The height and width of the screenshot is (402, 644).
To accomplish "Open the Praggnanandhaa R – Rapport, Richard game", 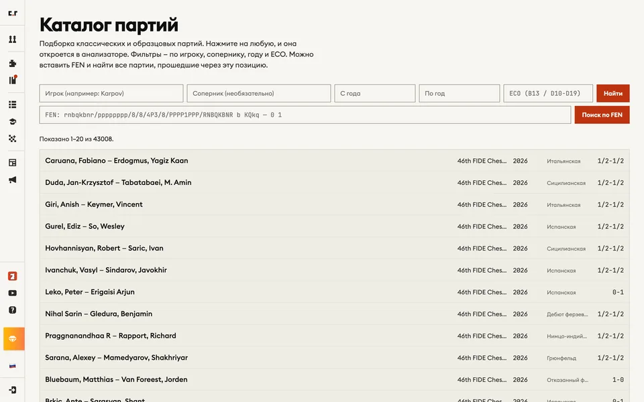I will [334, 336].
